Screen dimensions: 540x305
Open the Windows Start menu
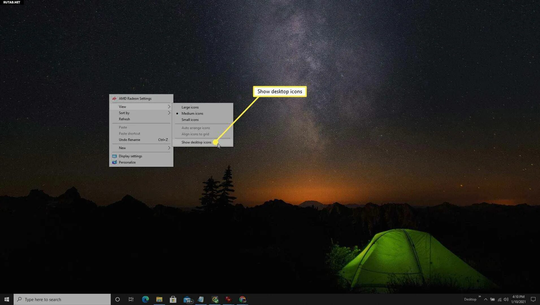click(7, 299)
